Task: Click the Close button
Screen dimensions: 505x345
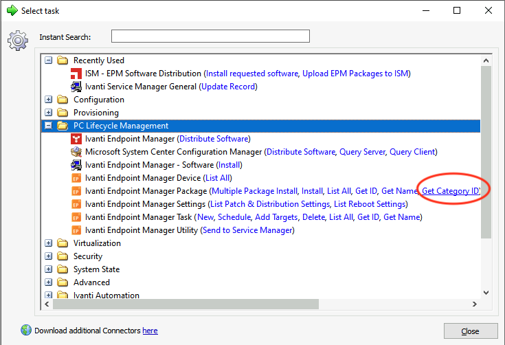Action: [471, 331]
